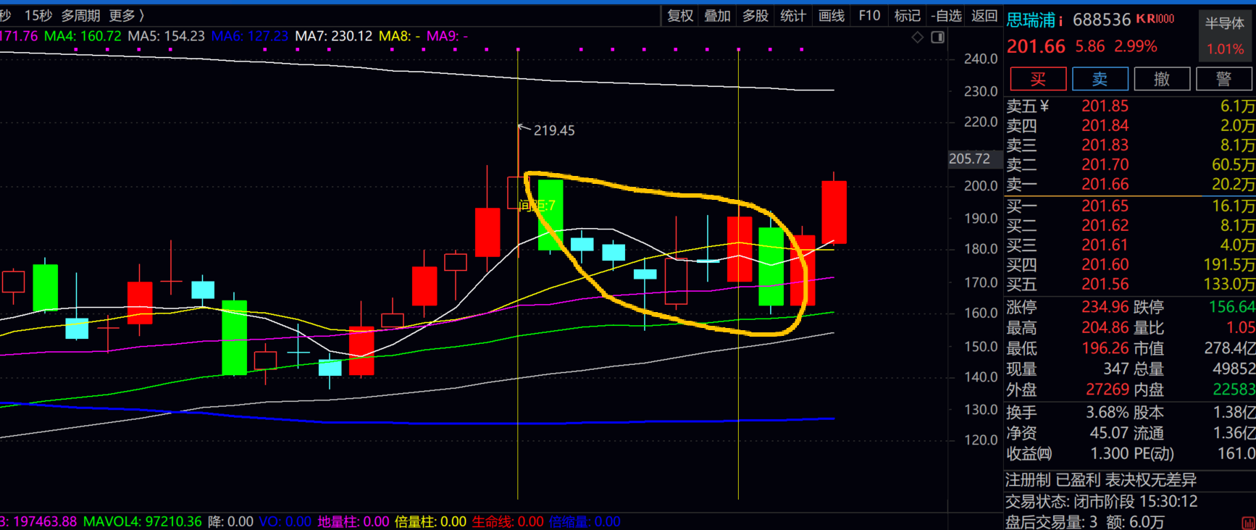Screen dimensions: 1256x530
Task: Open F10 company information
Action: (869, 15)
